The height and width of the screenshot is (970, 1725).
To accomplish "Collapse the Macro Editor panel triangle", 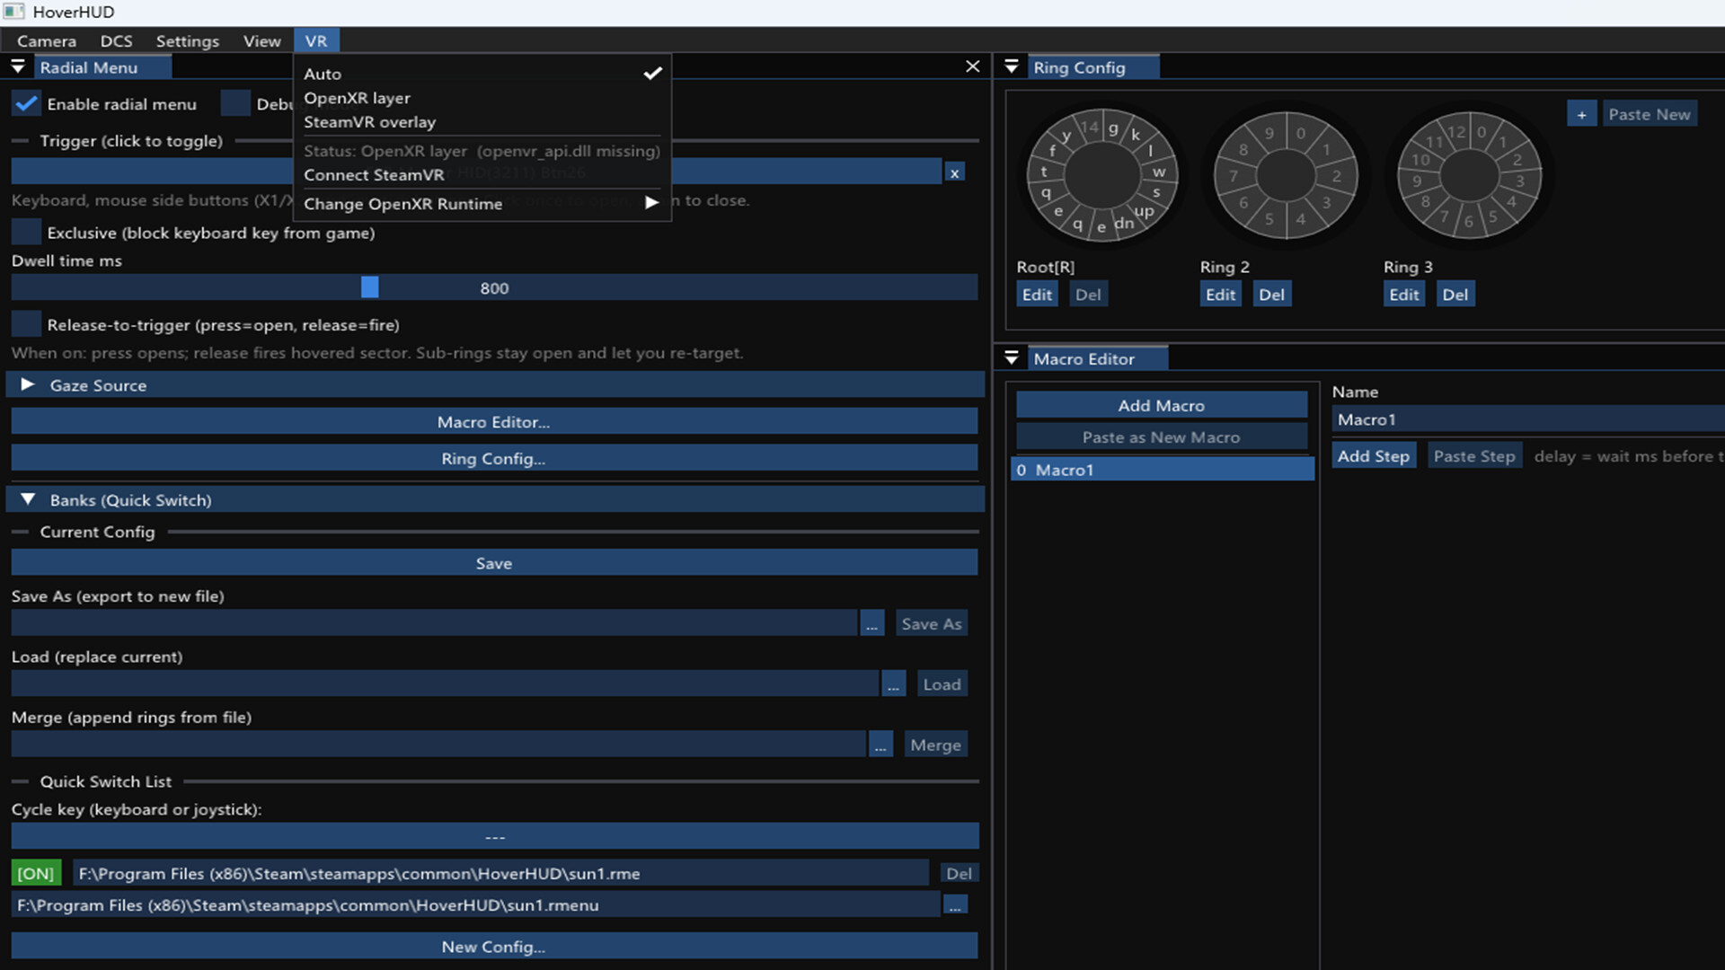I will click(x=1012, y=358).
